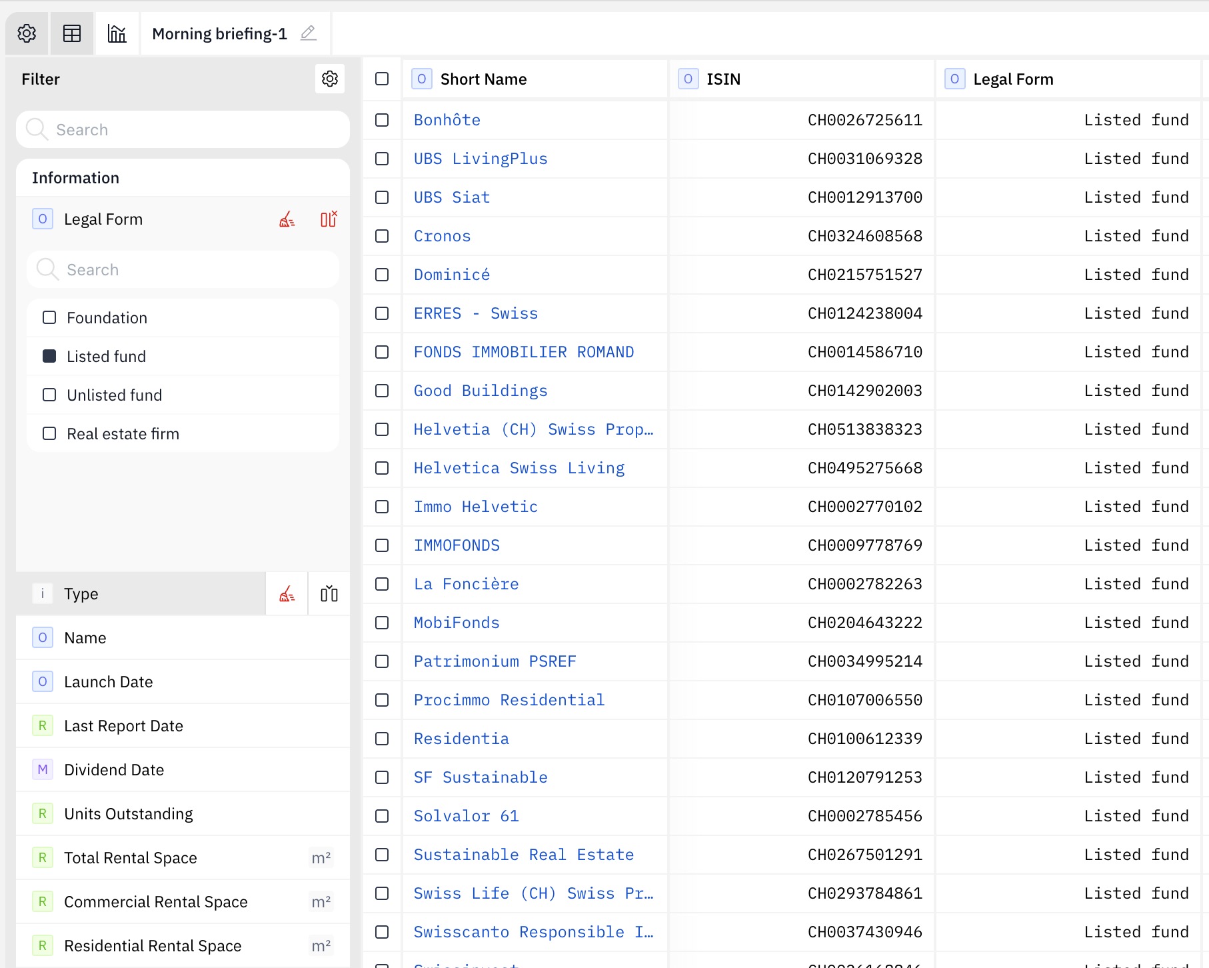Switch to the table view icon
The width and height of the screenshot is (1209, 968).
click(x=72, y=33)
